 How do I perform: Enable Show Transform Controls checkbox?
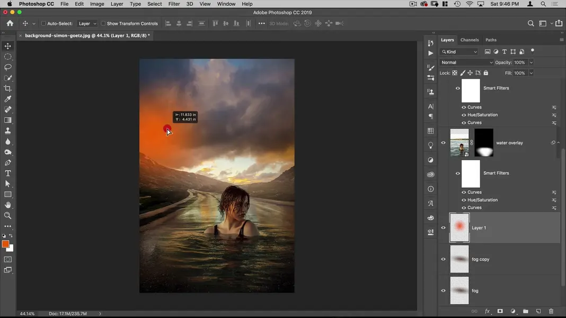(x=103, y=23)
